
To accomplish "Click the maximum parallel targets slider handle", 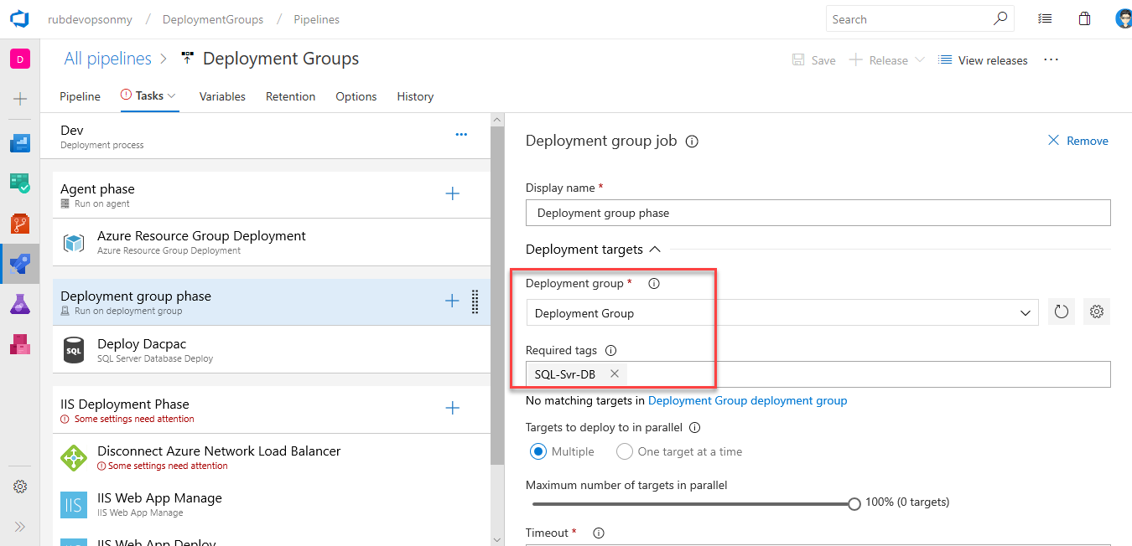I will tap(854, 503).
